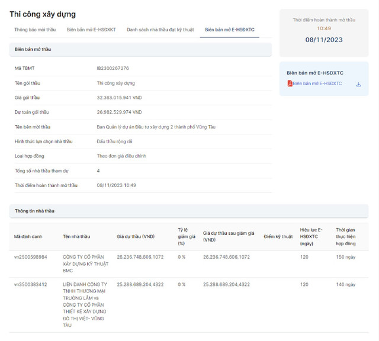Click the download icon beside Biên bản mở E-HSĐXTC
The image size is (379, 341).
click(358, 84)
